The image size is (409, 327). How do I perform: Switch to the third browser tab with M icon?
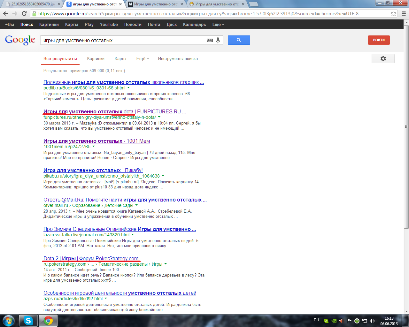(155, 4)
